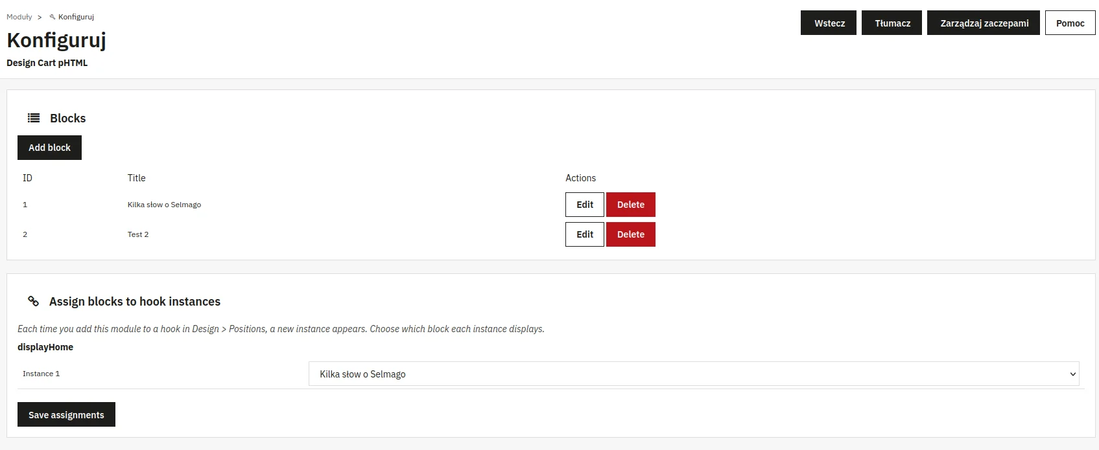This screenshot has height=450, width=1099.
Task: Click the 'Konfiguruj' page heading
Action: (x=56, y=40)
